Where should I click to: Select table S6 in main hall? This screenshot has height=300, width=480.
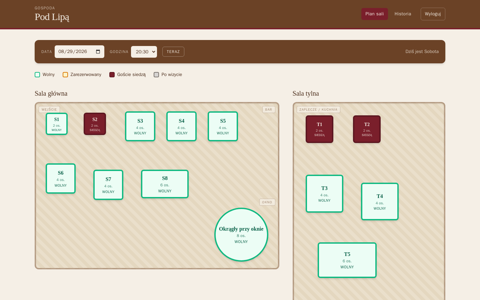61,179
